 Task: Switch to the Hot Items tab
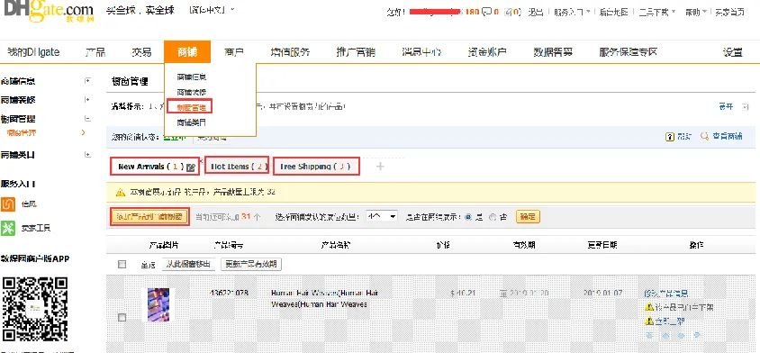point(237,167)
